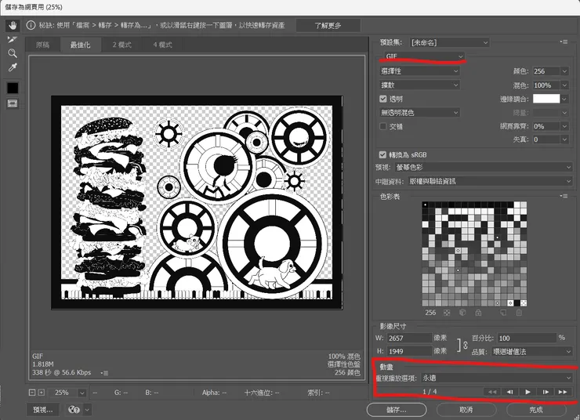Screen dimensions: 580x420
Task: Toggle the 透明 transparency checkbox
Action: (383, 99)
